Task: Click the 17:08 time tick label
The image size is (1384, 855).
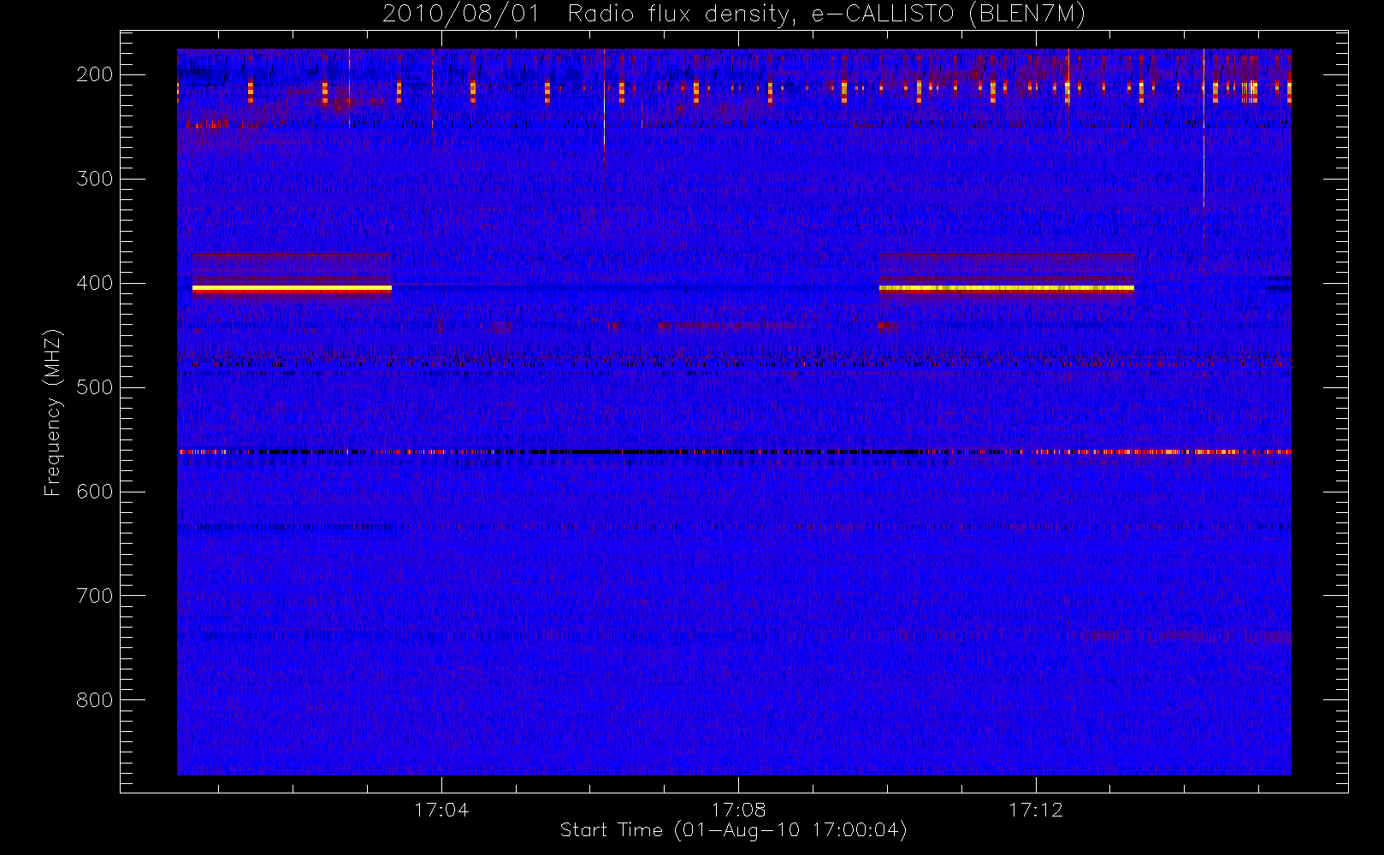Action: coord(739,810)
